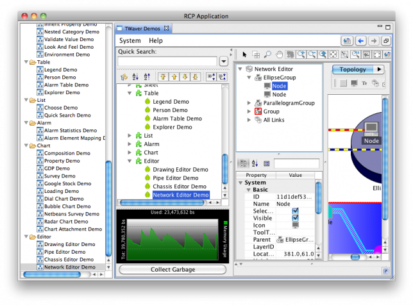The image size is (413, 305).
Task: Click the blue back arrow button
Action: coord(360,40)
